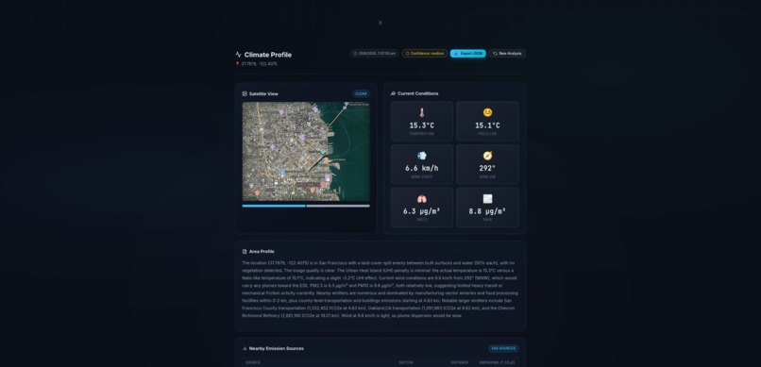
Task: Click the shield icon in Confidence badge
Action: pos(408,54)
